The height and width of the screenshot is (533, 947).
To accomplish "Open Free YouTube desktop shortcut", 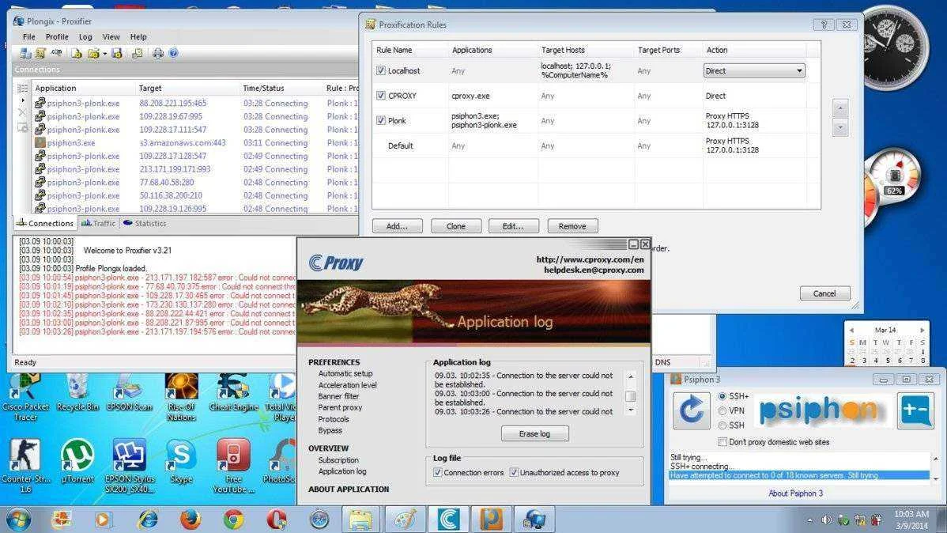I will [x=233, y=466].
